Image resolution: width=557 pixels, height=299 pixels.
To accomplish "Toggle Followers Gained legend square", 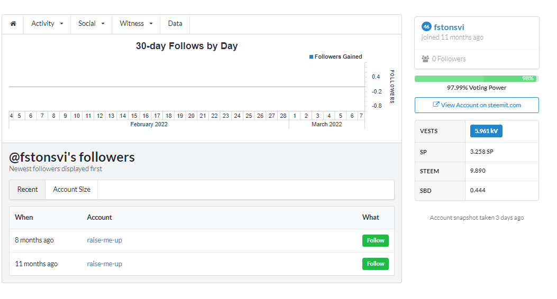I will click(x=311, y=57).
